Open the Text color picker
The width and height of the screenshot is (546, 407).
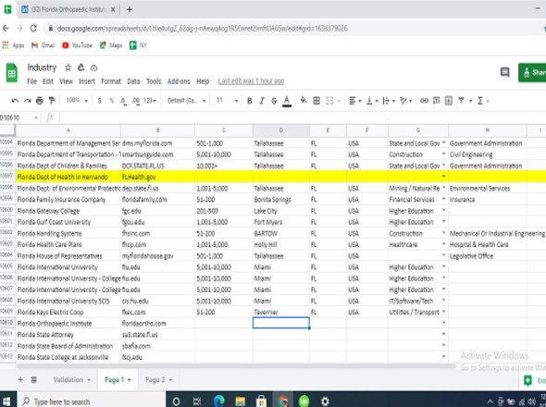click(287, 102)
